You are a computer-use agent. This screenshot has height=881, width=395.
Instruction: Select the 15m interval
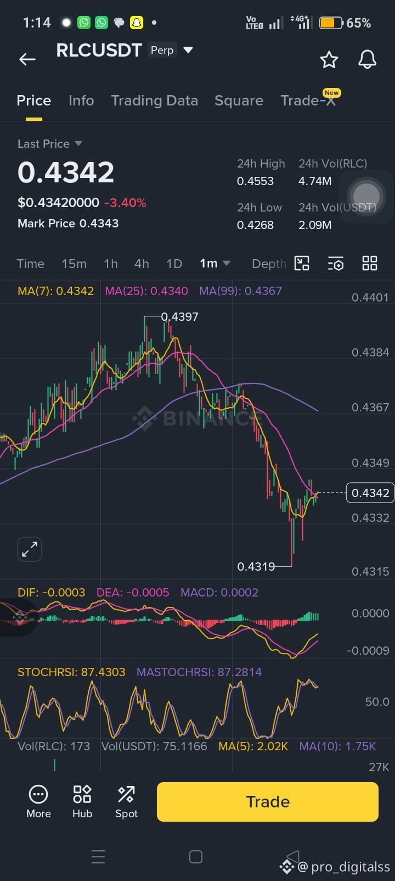pos(74,264)
